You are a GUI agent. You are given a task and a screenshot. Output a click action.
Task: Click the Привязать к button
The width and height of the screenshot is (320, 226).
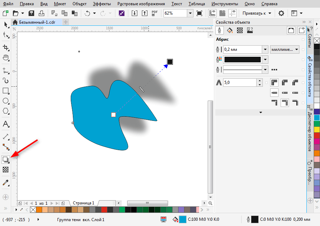pyautogui.click(x=257, y=13)
